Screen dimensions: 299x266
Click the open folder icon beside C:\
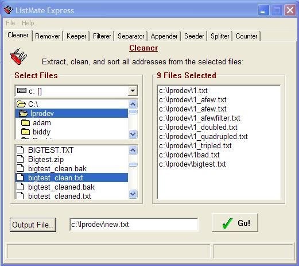point(21,104)
